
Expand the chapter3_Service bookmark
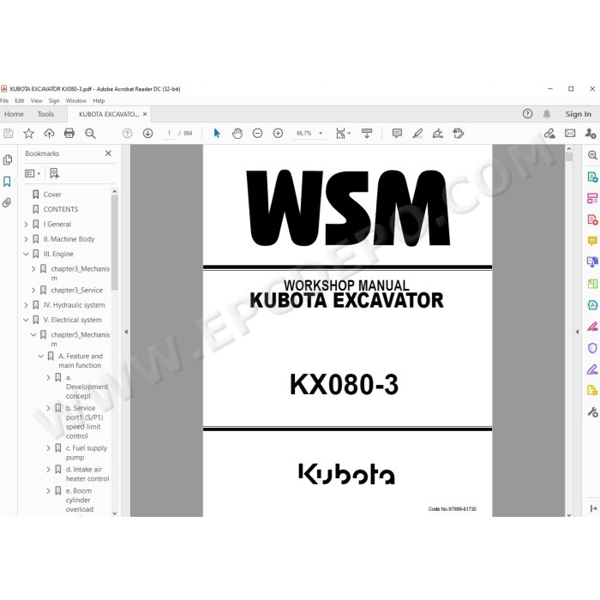[x=33, y=291]
